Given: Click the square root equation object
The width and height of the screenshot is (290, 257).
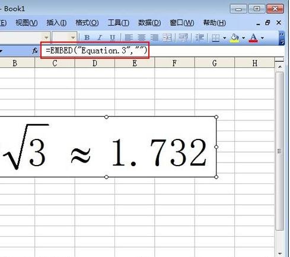Looking at the screenshot, I should (108, 147).
